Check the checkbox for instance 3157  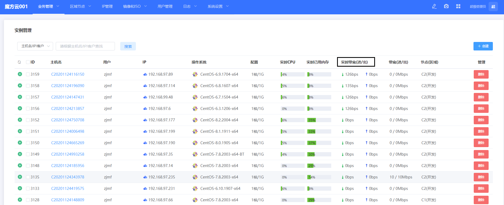(28, 97)
